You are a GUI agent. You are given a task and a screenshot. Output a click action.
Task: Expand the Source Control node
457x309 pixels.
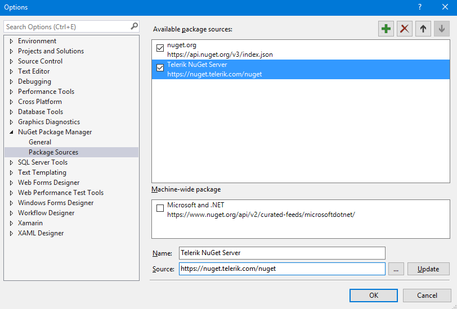point(11,61)
